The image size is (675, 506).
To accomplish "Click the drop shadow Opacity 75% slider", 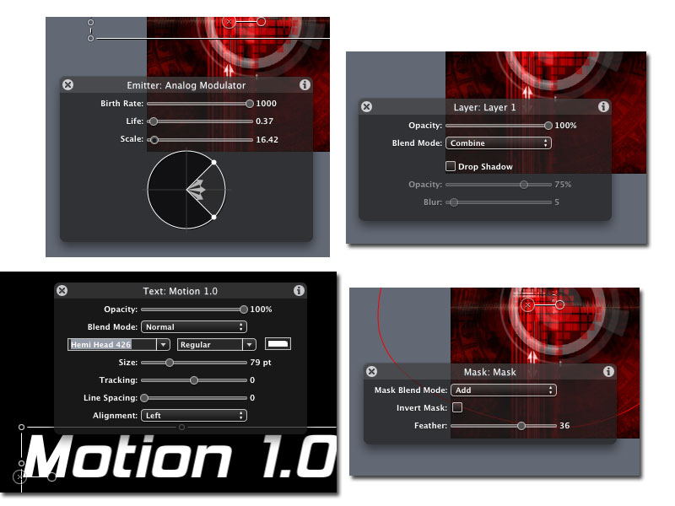I will [499, 185].
